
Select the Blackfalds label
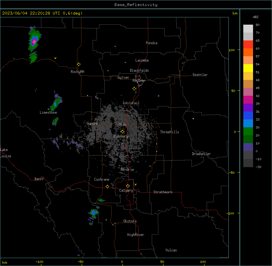point(139,70)
